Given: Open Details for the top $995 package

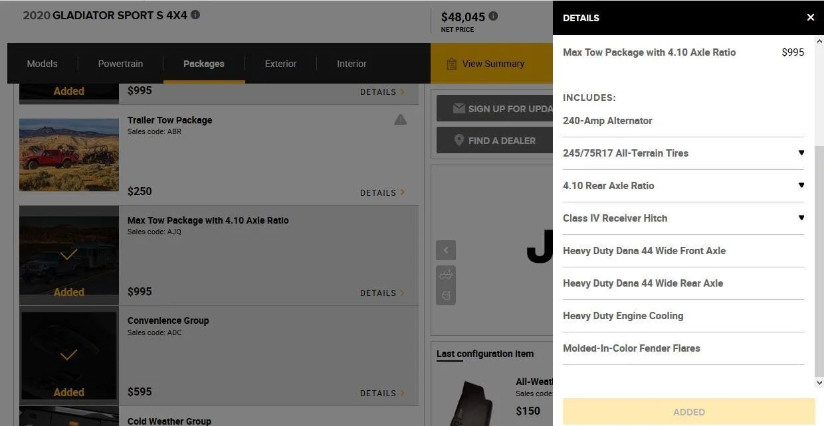Looking at the screenshot, I should pos(382,92).
